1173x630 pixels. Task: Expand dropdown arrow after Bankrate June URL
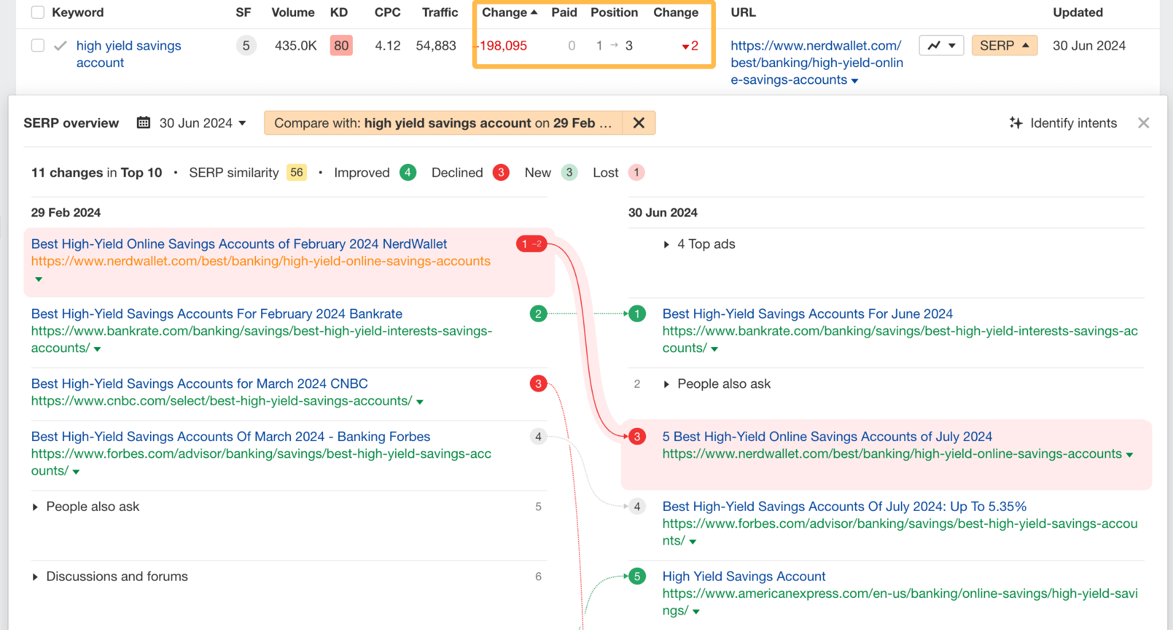point(714,349)
